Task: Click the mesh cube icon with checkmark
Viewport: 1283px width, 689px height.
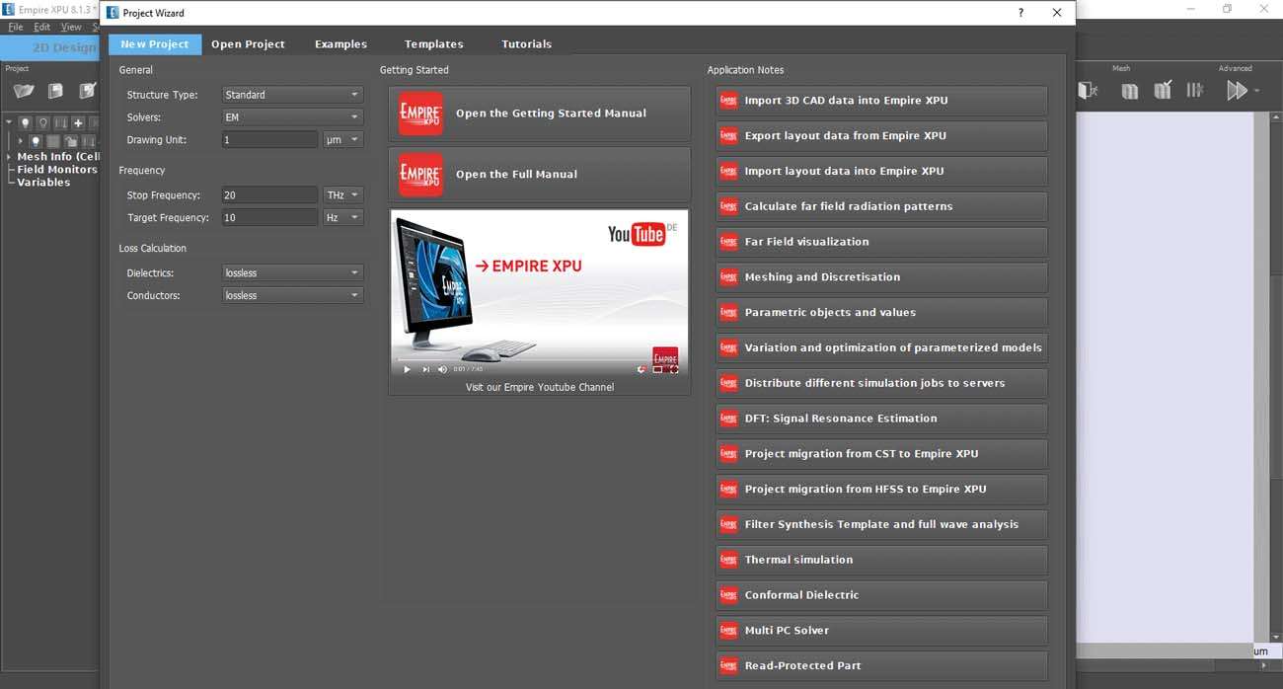Action: point(1163,91)
